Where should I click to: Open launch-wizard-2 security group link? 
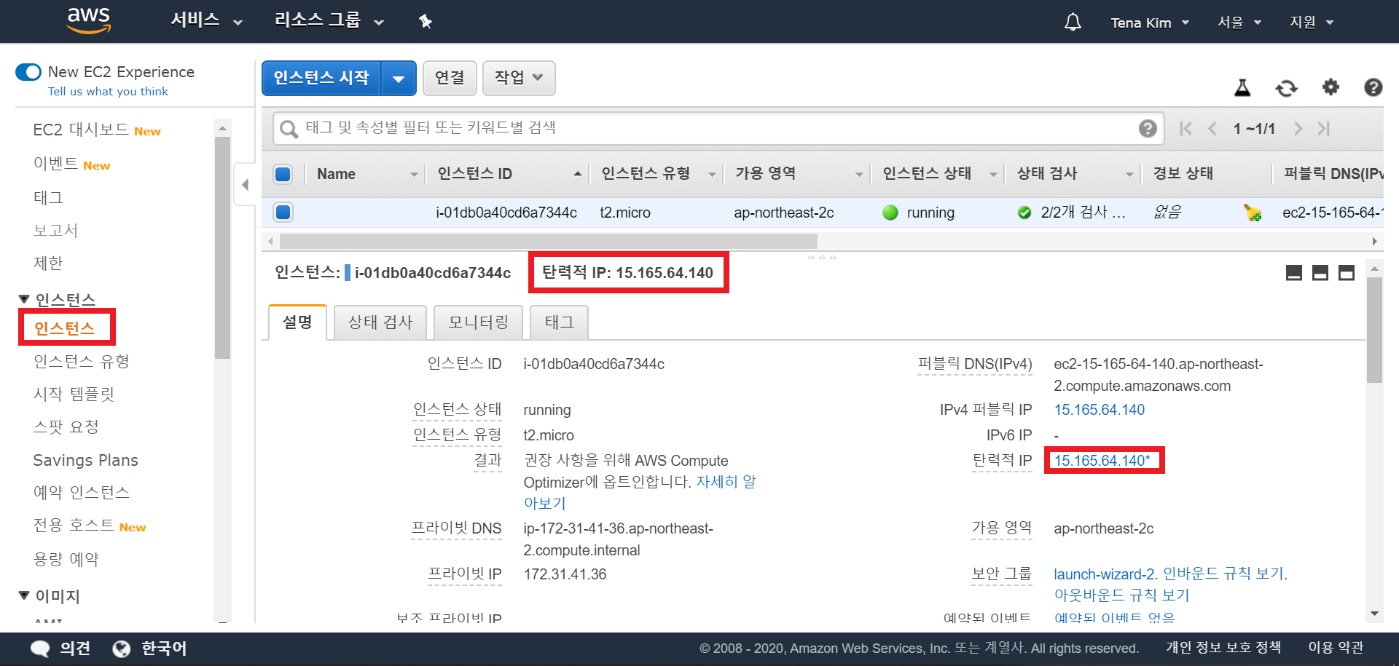click(1103, 574)
